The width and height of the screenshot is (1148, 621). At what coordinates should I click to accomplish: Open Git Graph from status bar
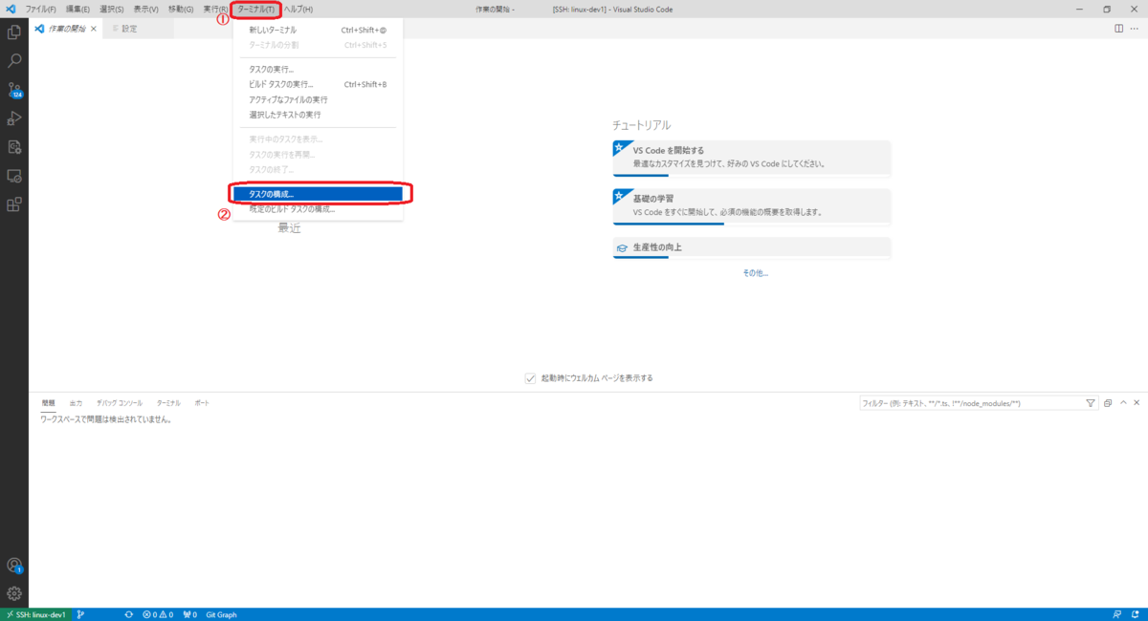tap(221, 614)
